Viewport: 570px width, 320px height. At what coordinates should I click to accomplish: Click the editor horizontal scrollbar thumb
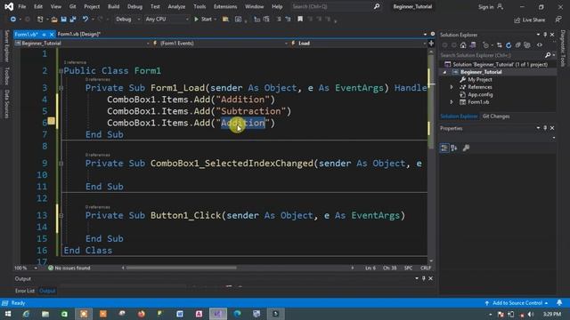click(x=182, y=268)
